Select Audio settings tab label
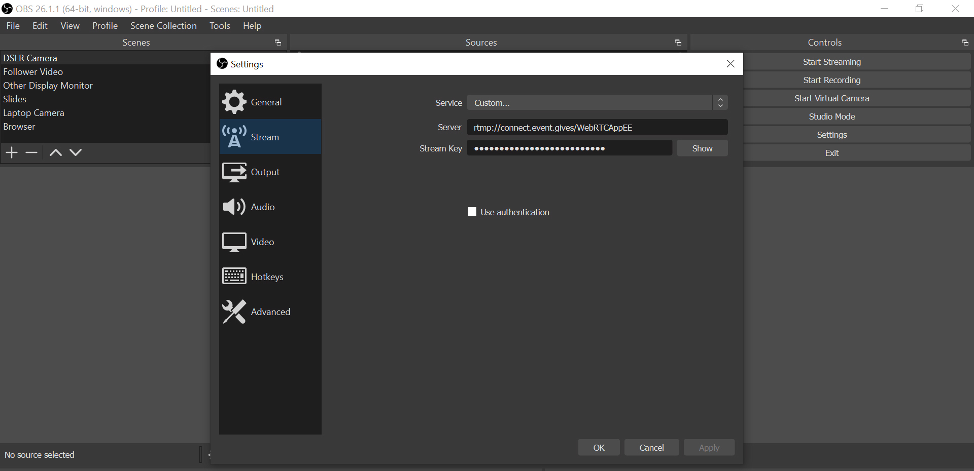 (x=263, y=207)
